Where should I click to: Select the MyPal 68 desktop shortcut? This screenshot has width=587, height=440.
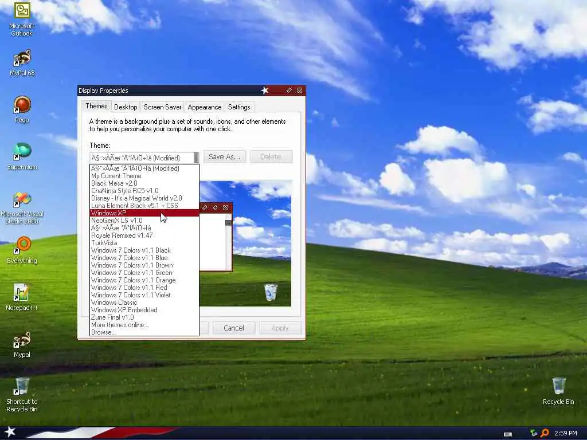click(x=22, y=63)
